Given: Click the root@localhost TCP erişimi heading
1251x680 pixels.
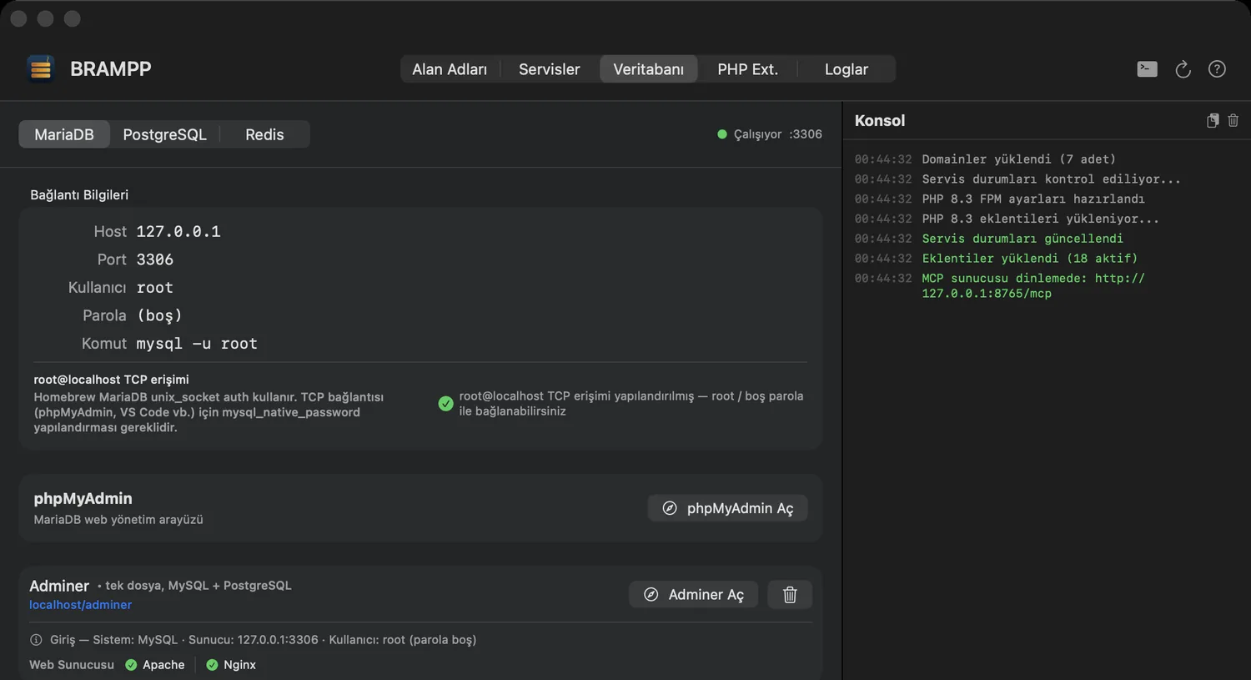Looking at the screenshot, I should [x=111, y=380].
